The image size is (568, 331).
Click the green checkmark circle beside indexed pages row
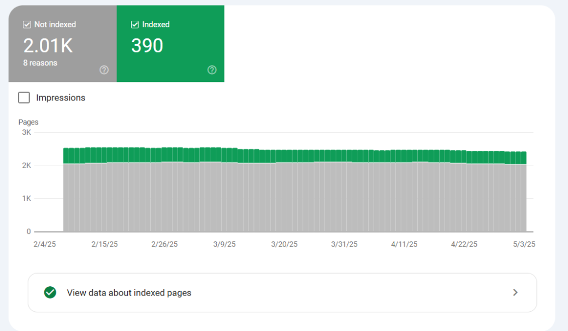pyautogui.click(x=50, y=293)
